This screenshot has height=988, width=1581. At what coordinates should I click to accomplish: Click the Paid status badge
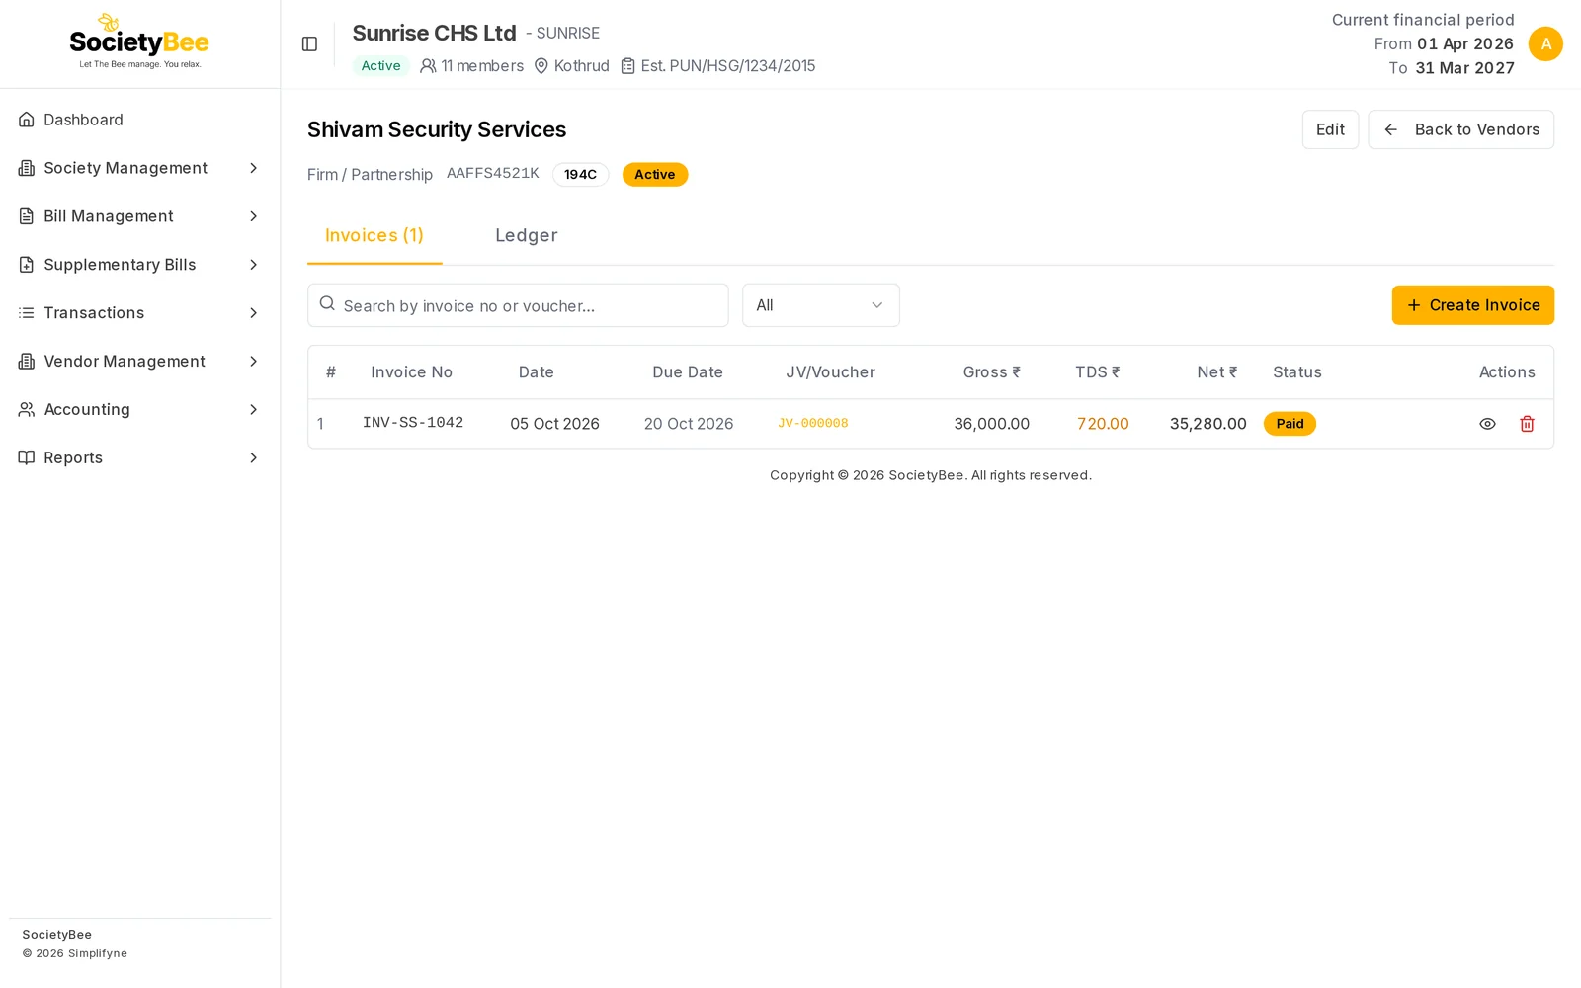1290,424
